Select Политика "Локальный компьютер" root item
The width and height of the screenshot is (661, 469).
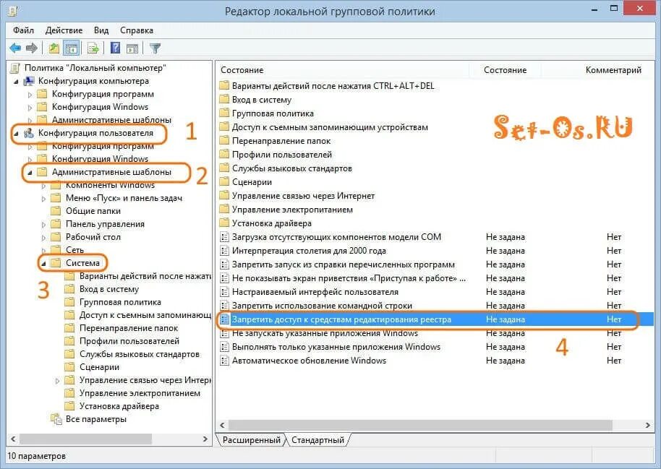click(x=95, y=68)
